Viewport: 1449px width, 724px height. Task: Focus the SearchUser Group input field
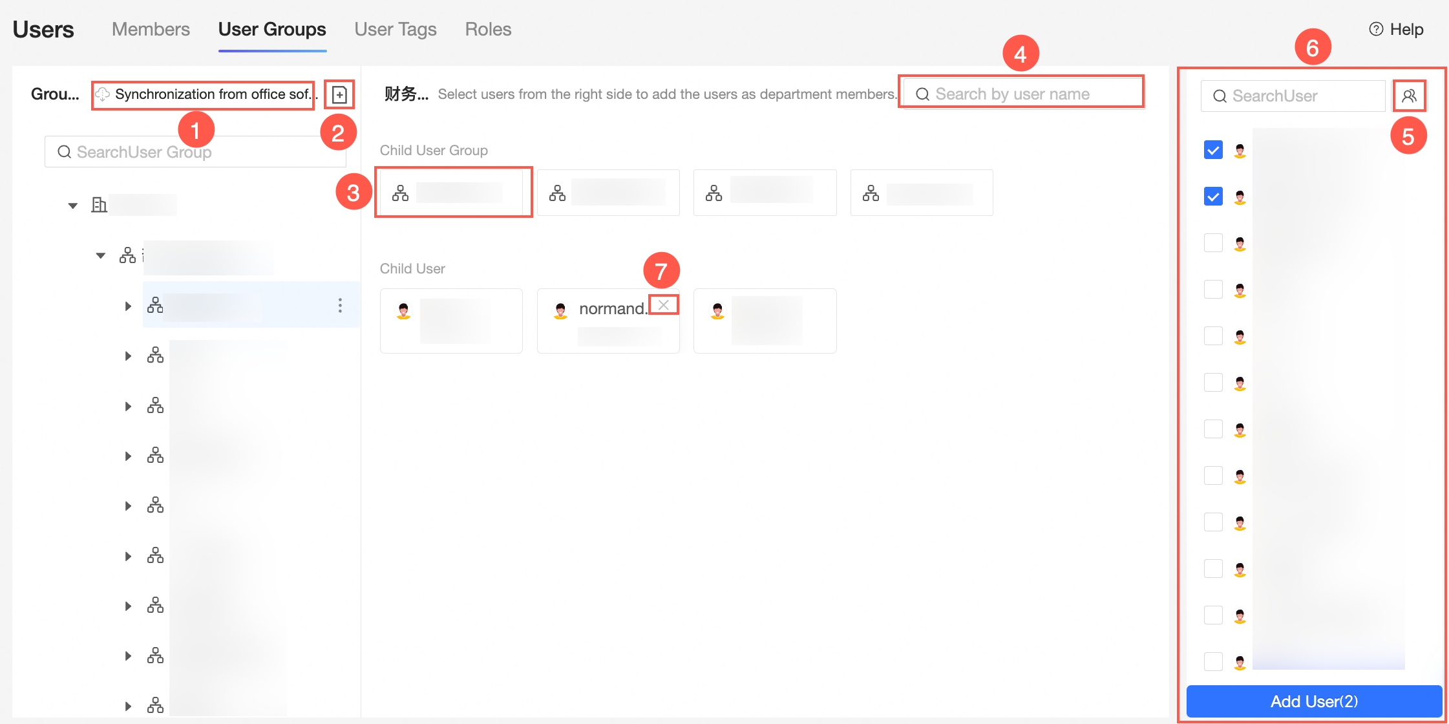(x=195, y=152)
